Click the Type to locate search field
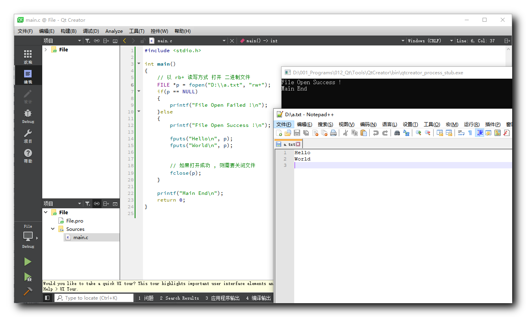This screenshot has height=317, width=526. (94, 298)
